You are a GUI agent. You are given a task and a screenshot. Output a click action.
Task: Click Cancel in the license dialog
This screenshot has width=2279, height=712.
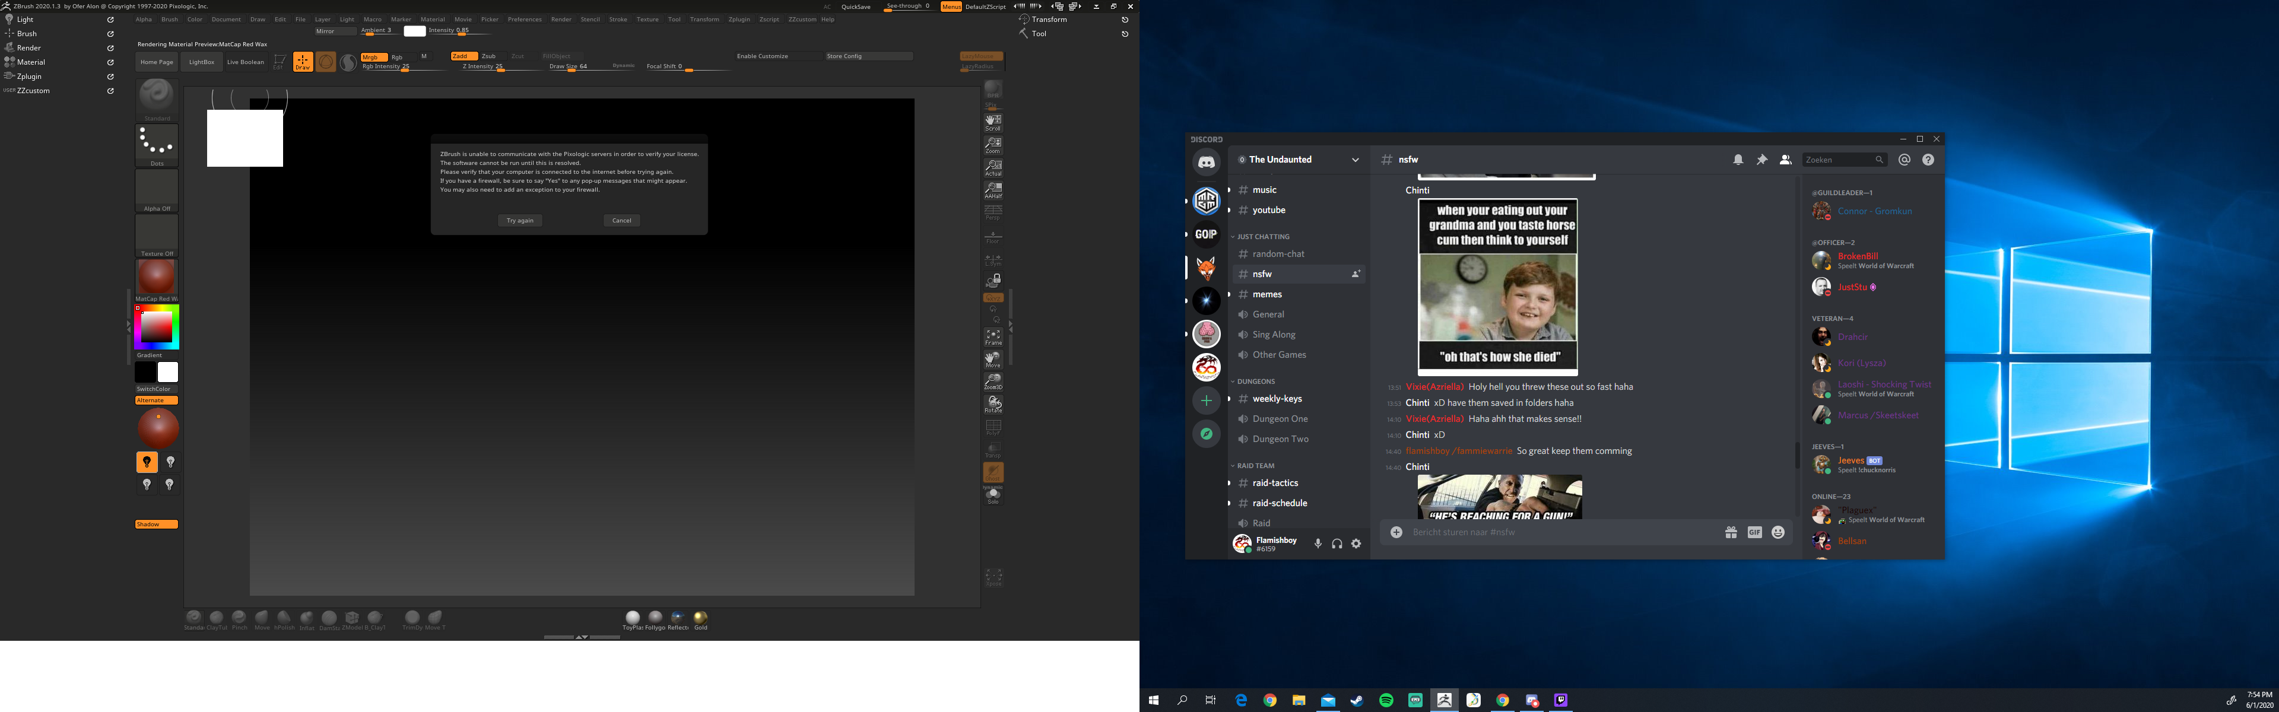[x=622, y=220]
